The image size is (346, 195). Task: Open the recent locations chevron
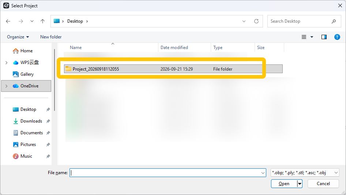32,21
